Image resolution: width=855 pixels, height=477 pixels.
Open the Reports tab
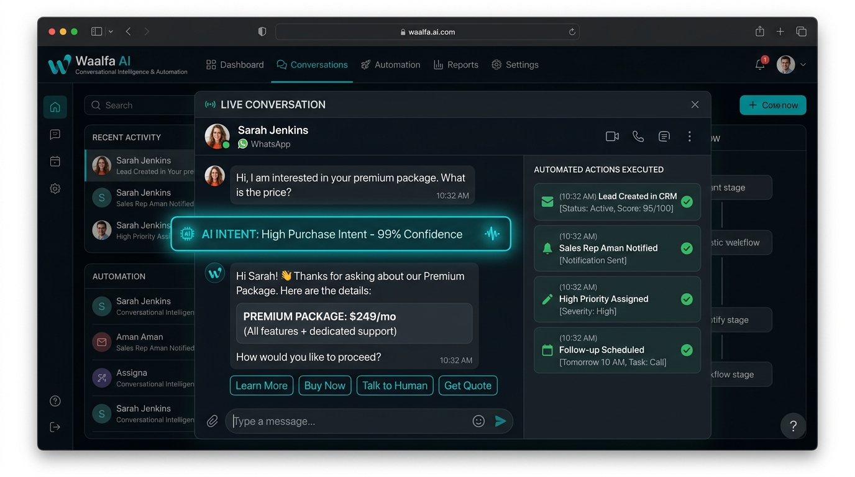coord(455,65)
